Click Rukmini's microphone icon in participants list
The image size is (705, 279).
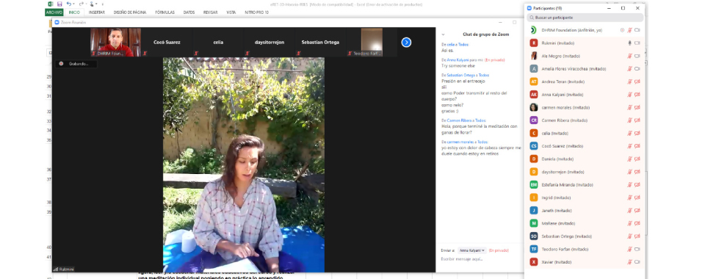pyautogui.click(x=629, y=43)
